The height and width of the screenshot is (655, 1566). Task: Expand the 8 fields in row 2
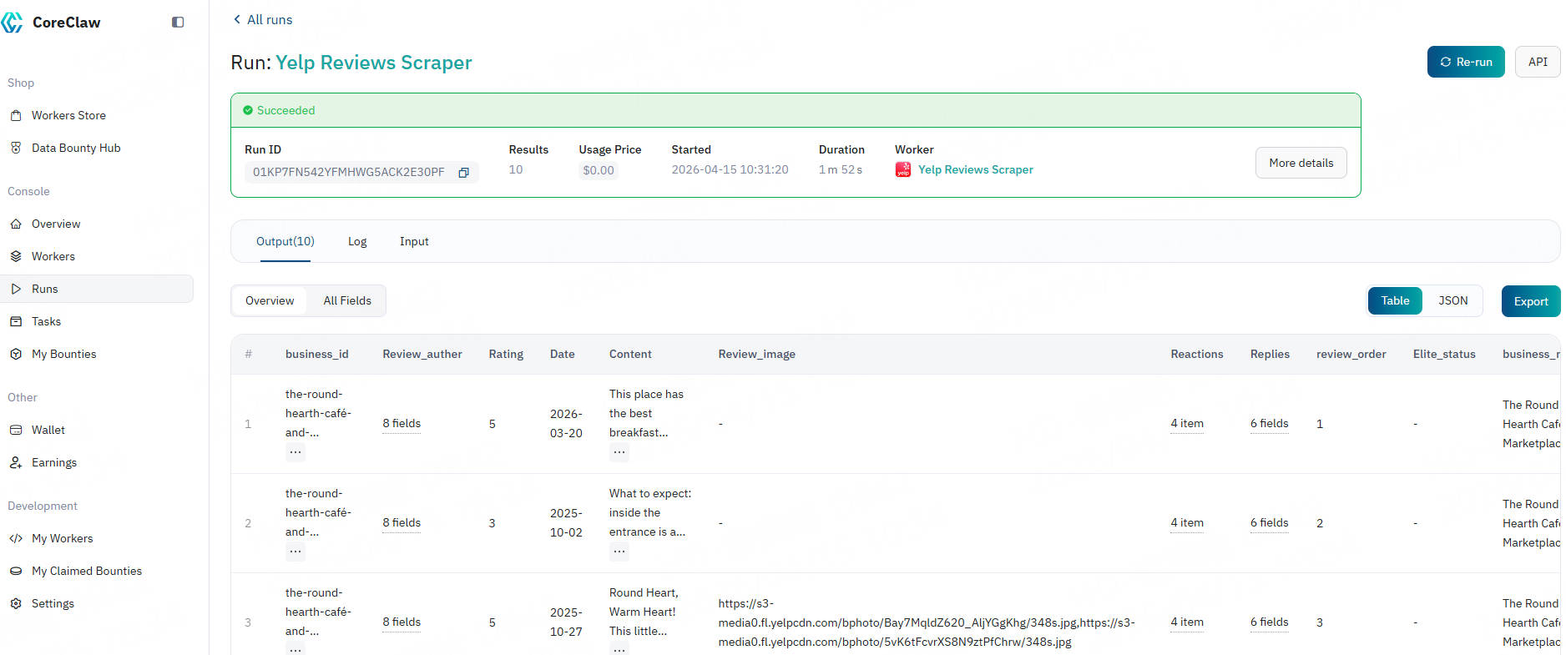(x=402, y=523)
